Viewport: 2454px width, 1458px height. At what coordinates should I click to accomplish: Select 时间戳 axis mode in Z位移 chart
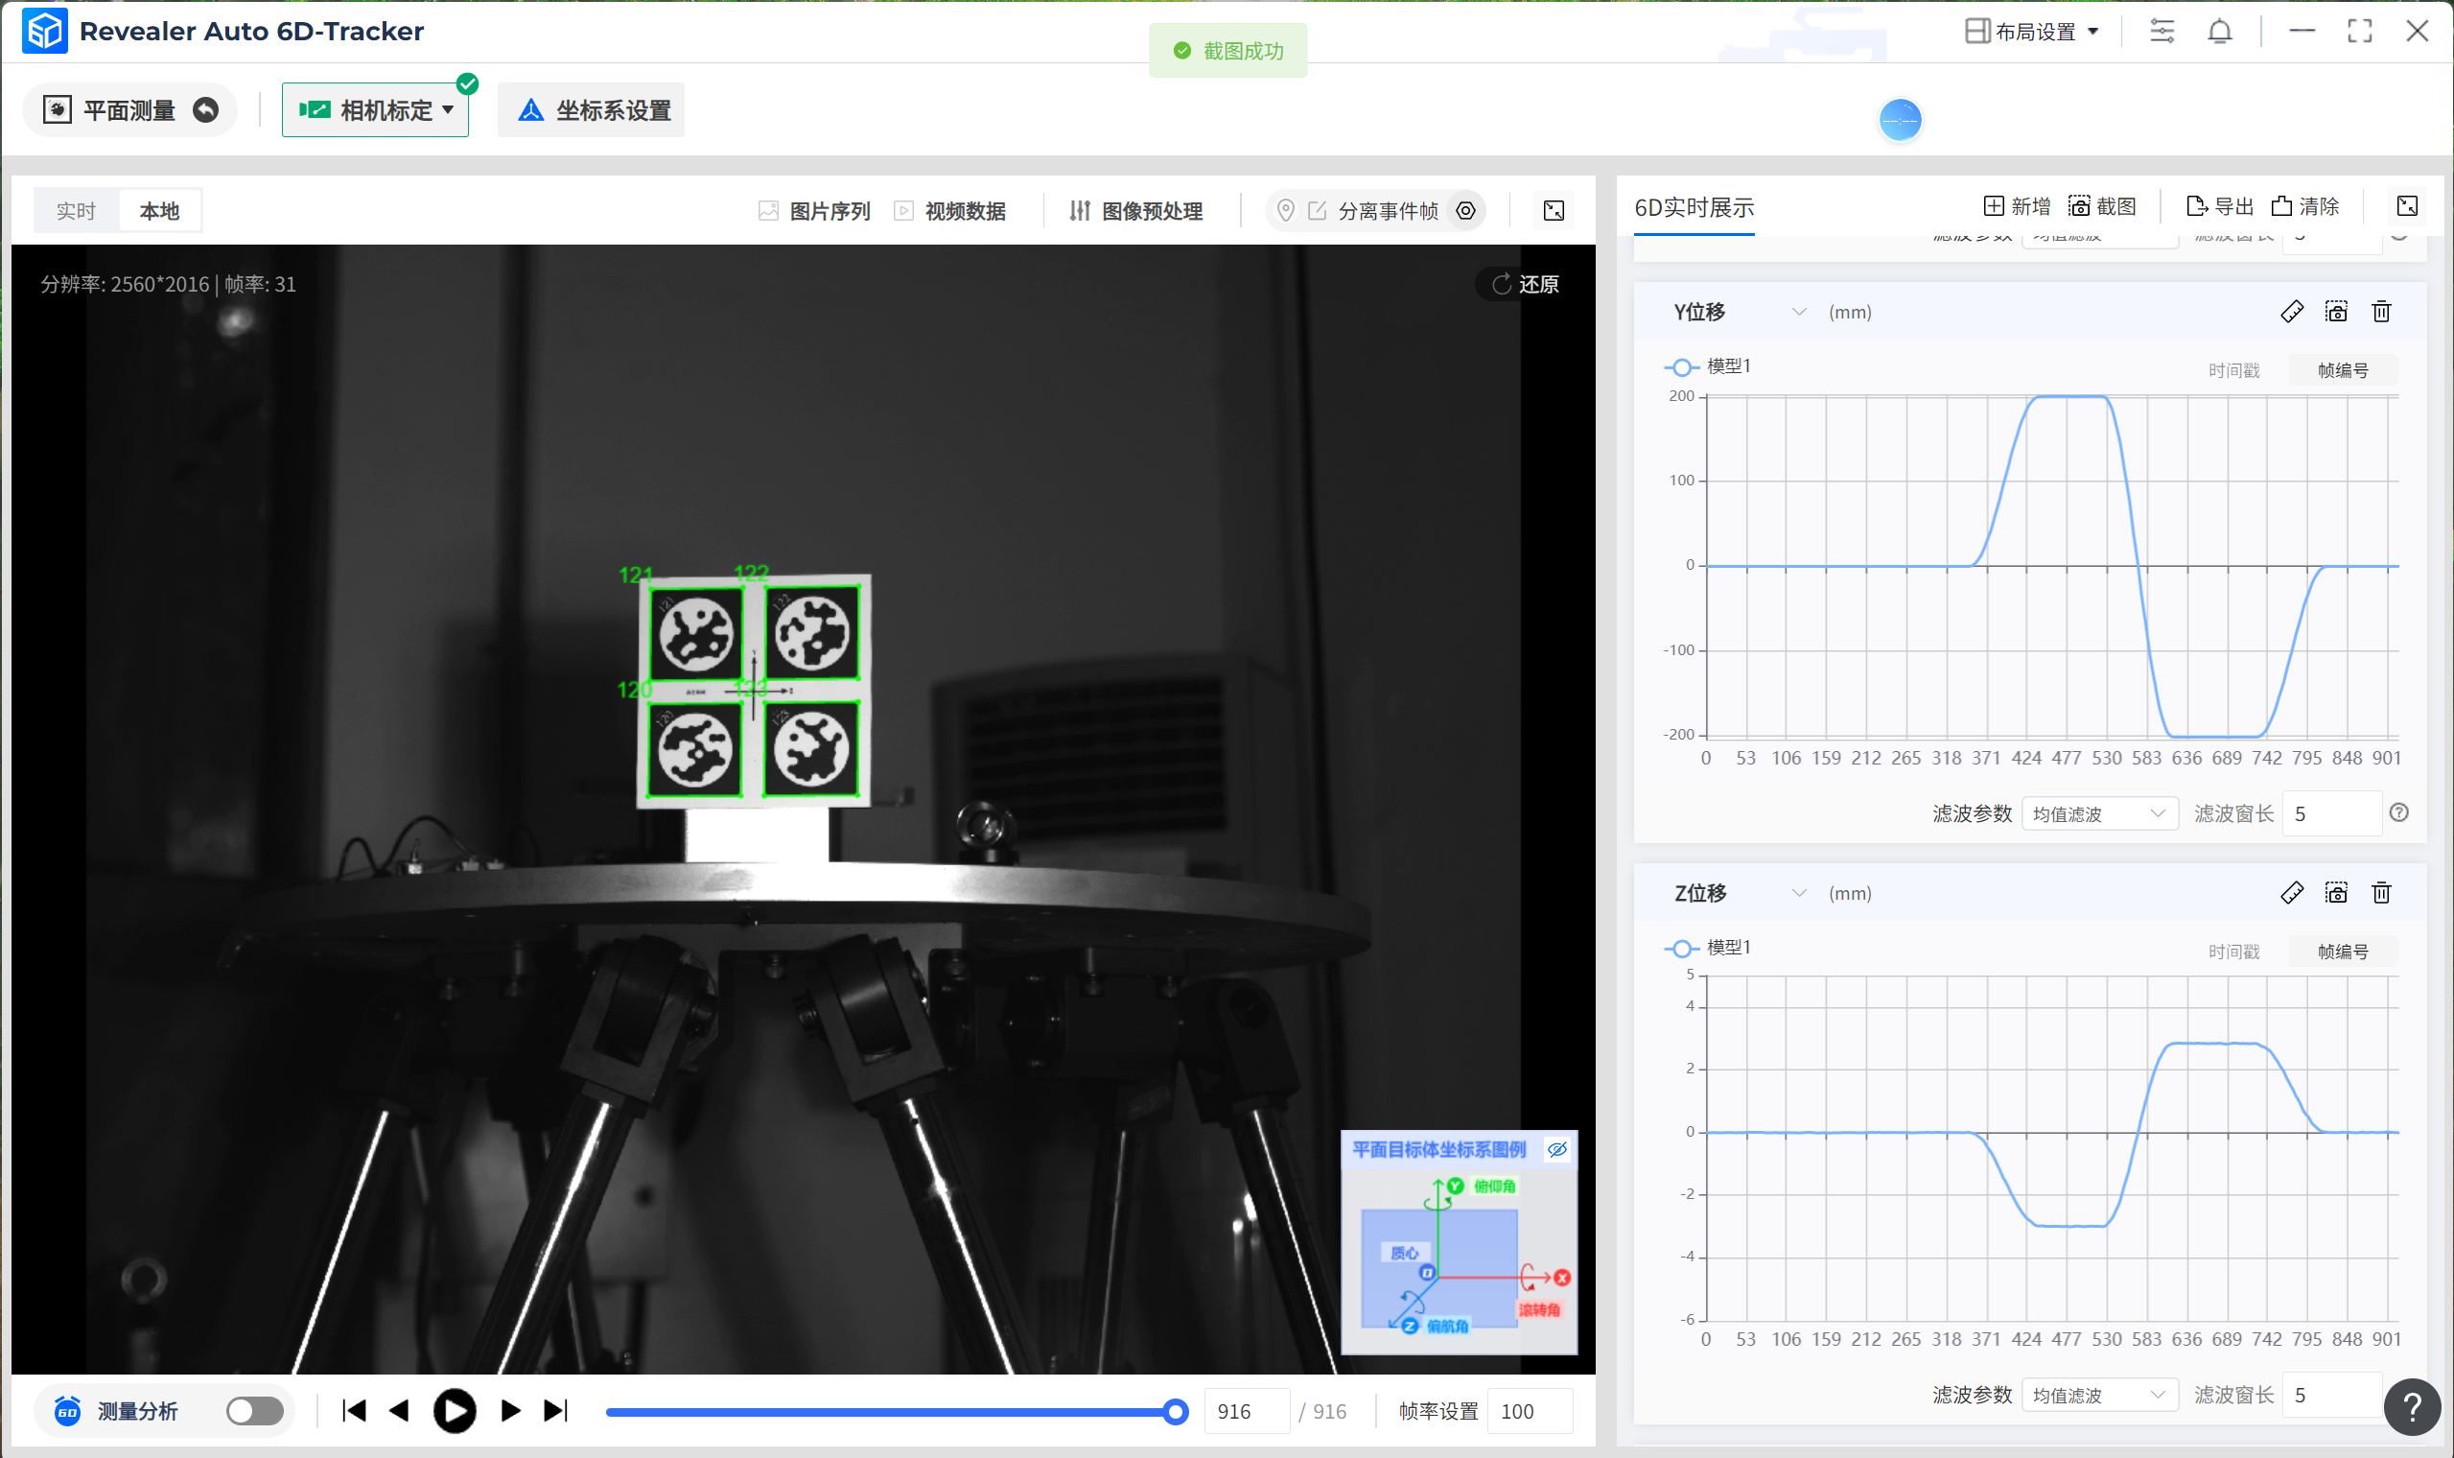coord(2233,951)
